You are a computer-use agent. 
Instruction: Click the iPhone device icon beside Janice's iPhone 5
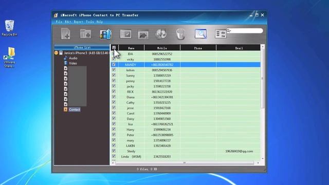tap(61, 53)
